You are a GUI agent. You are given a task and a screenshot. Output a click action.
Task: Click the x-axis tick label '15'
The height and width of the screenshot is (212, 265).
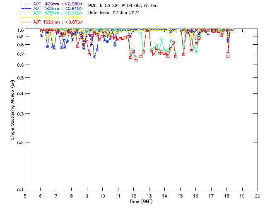click(180, 196)
